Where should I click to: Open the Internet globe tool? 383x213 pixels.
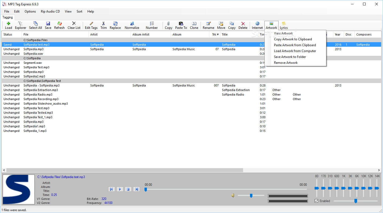[257, 25]
